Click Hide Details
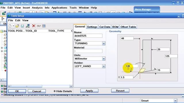The image size is (184, 103). point(63,91)
